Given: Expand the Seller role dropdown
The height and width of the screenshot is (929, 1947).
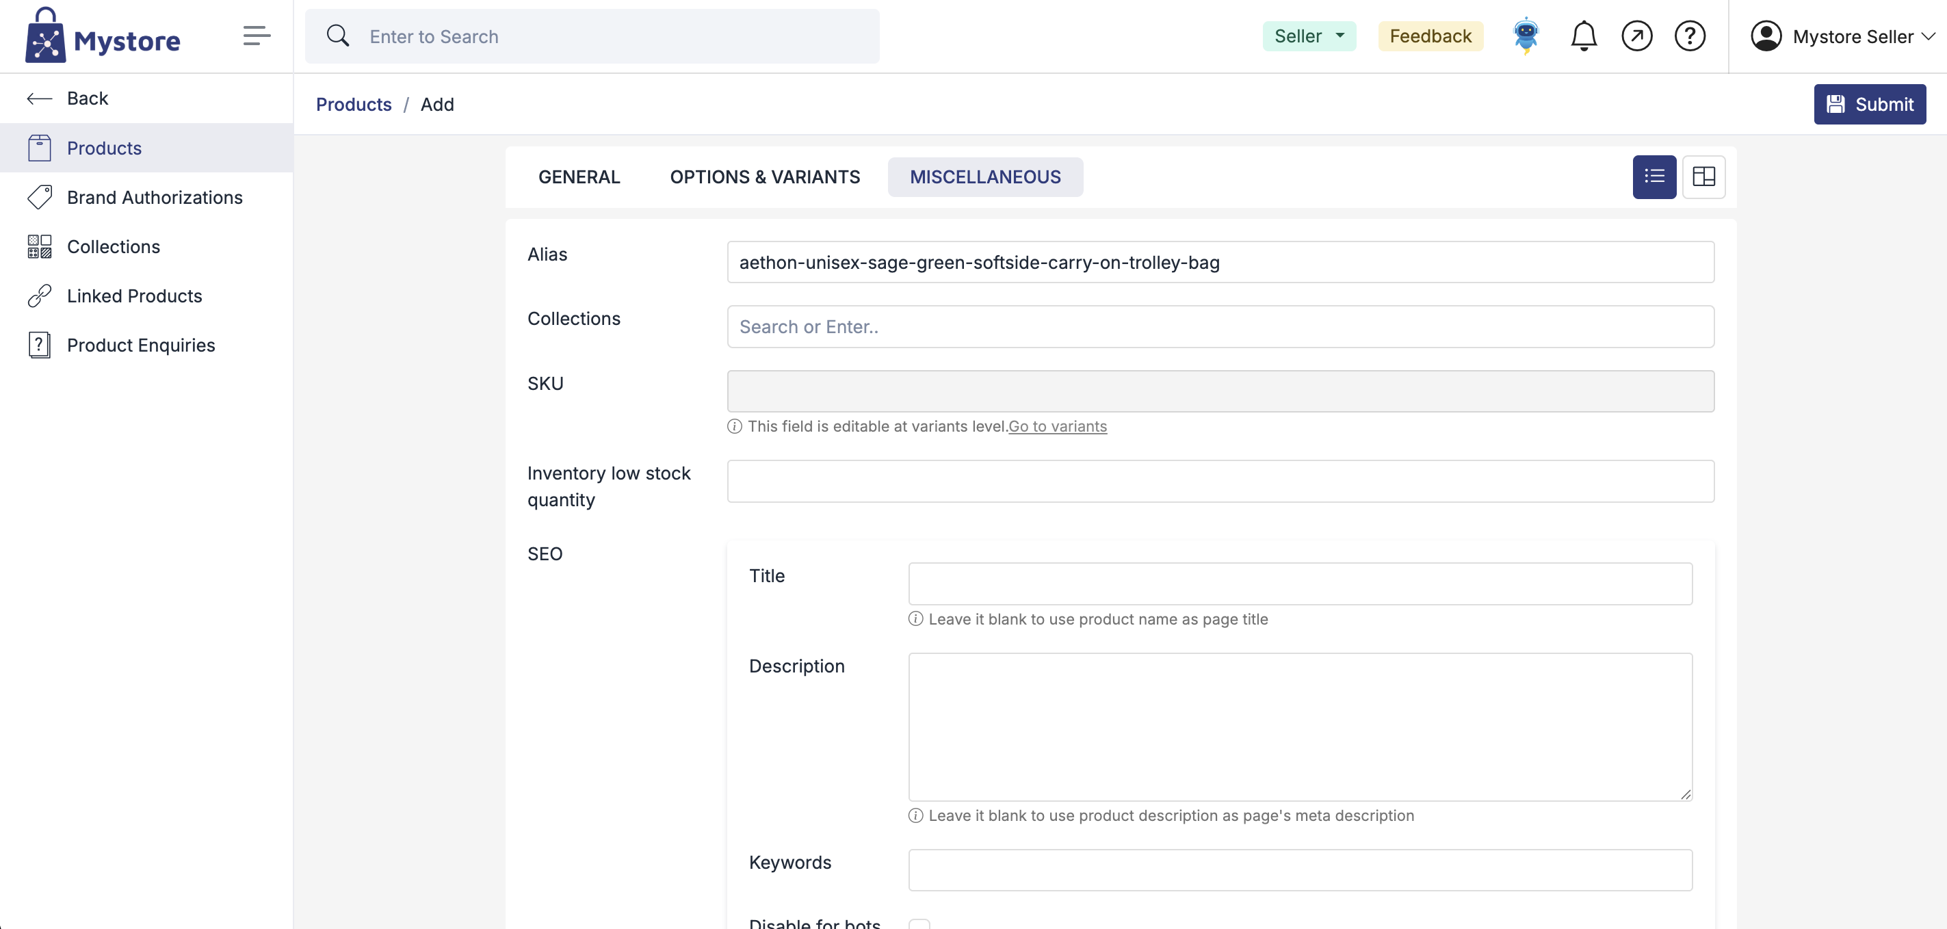Looking at the screenshot, I should (x=1308, y=36).
